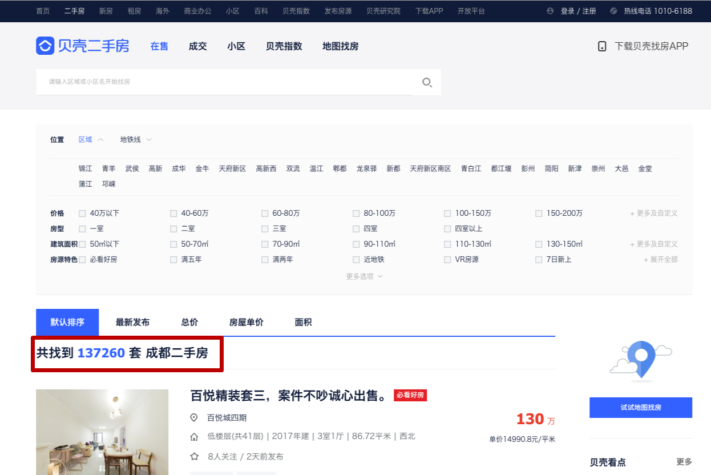Check the 一室 room type checkbox

[x=82, y=229]
